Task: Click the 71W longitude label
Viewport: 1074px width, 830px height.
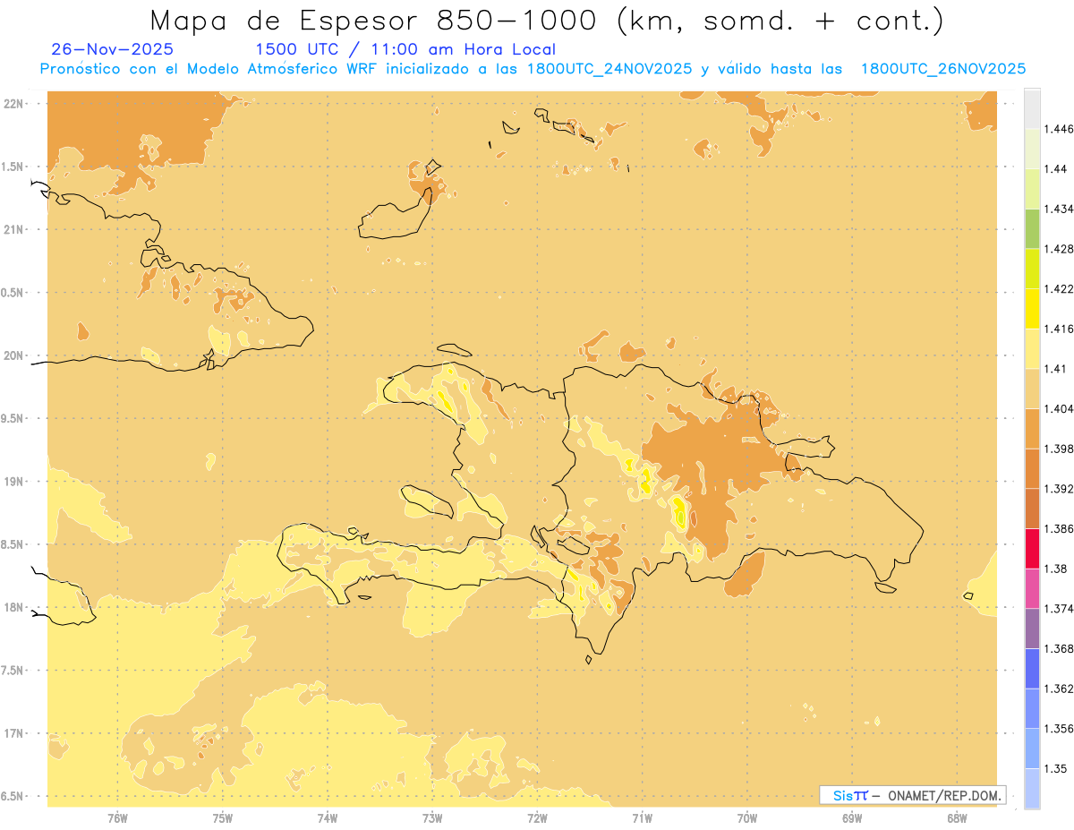Action: tap(642, 818)
